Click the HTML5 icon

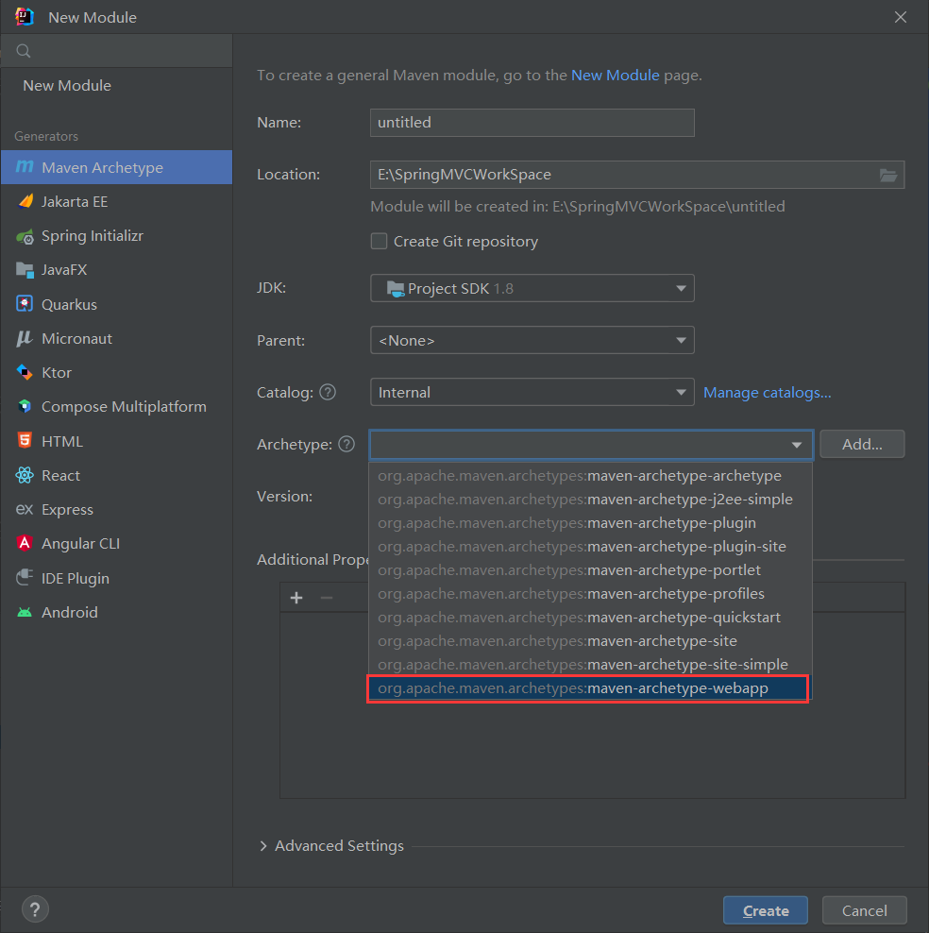[25, 441]
